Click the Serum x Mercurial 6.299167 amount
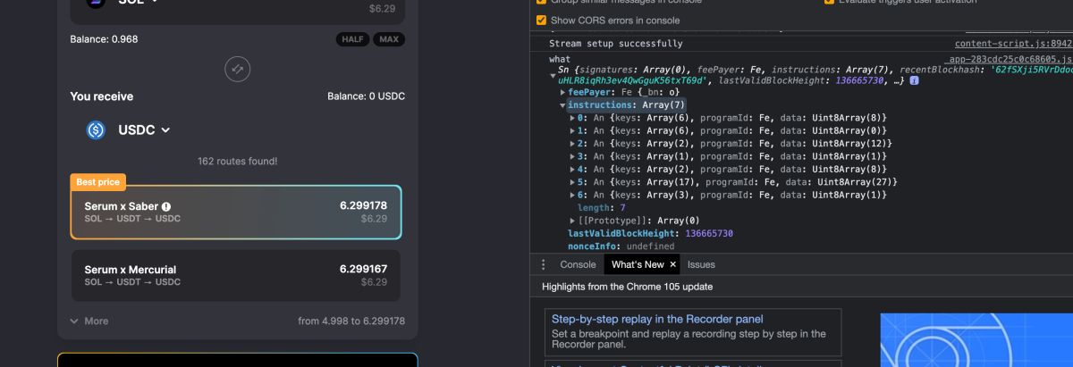The width and height of the screenshot is (1073, 367). 363,269
